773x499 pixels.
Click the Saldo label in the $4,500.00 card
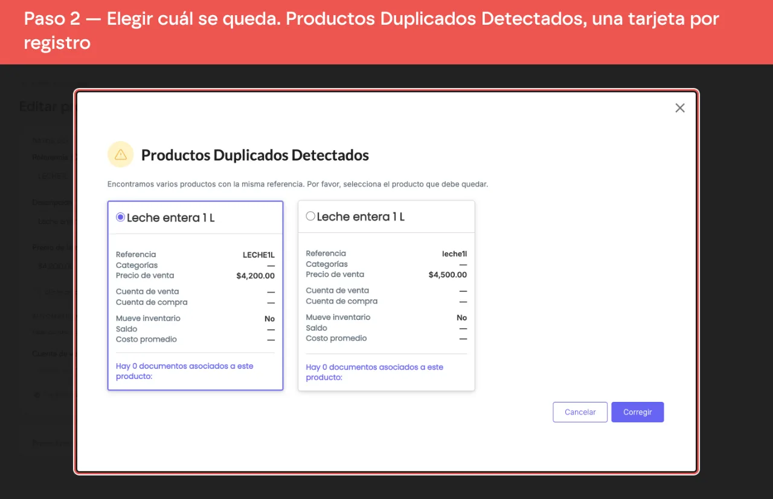click(x=316, y=328)
